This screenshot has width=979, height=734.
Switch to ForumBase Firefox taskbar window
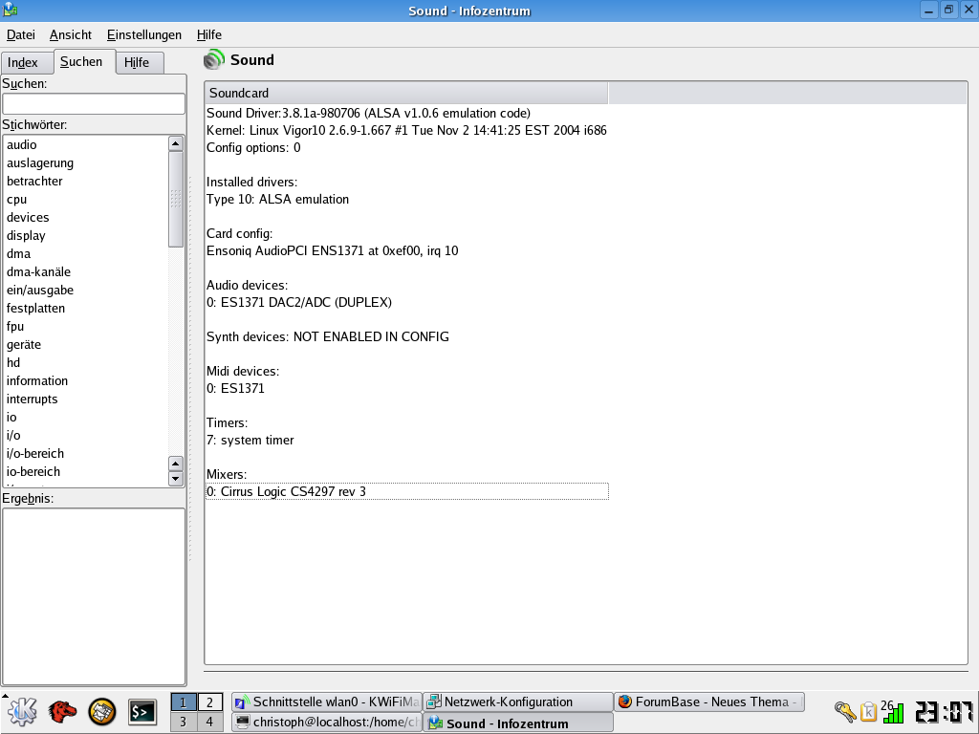(x=709, y=702)
